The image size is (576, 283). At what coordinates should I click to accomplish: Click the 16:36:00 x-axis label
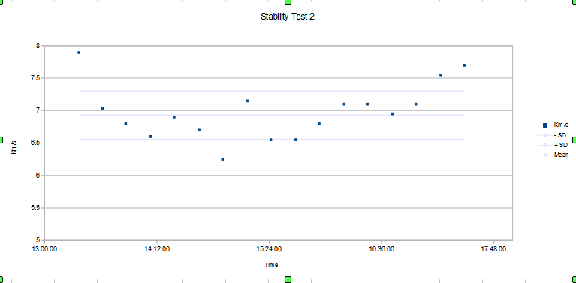pyautogui.click(x=381, y=249)
